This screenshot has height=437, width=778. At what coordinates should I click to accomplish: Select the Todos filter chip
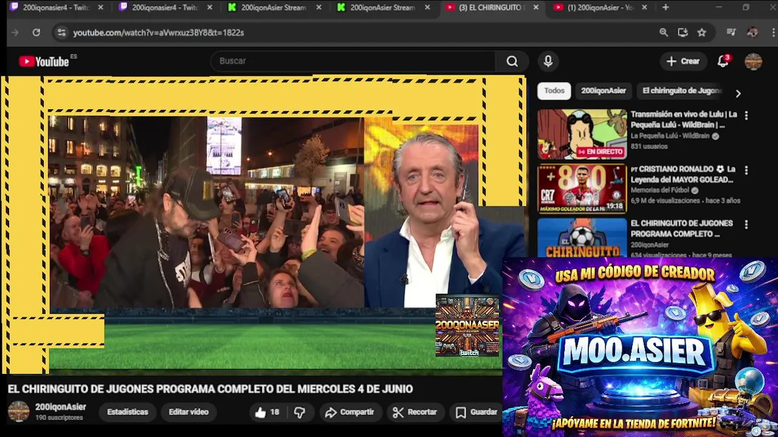tap(554, 90)
